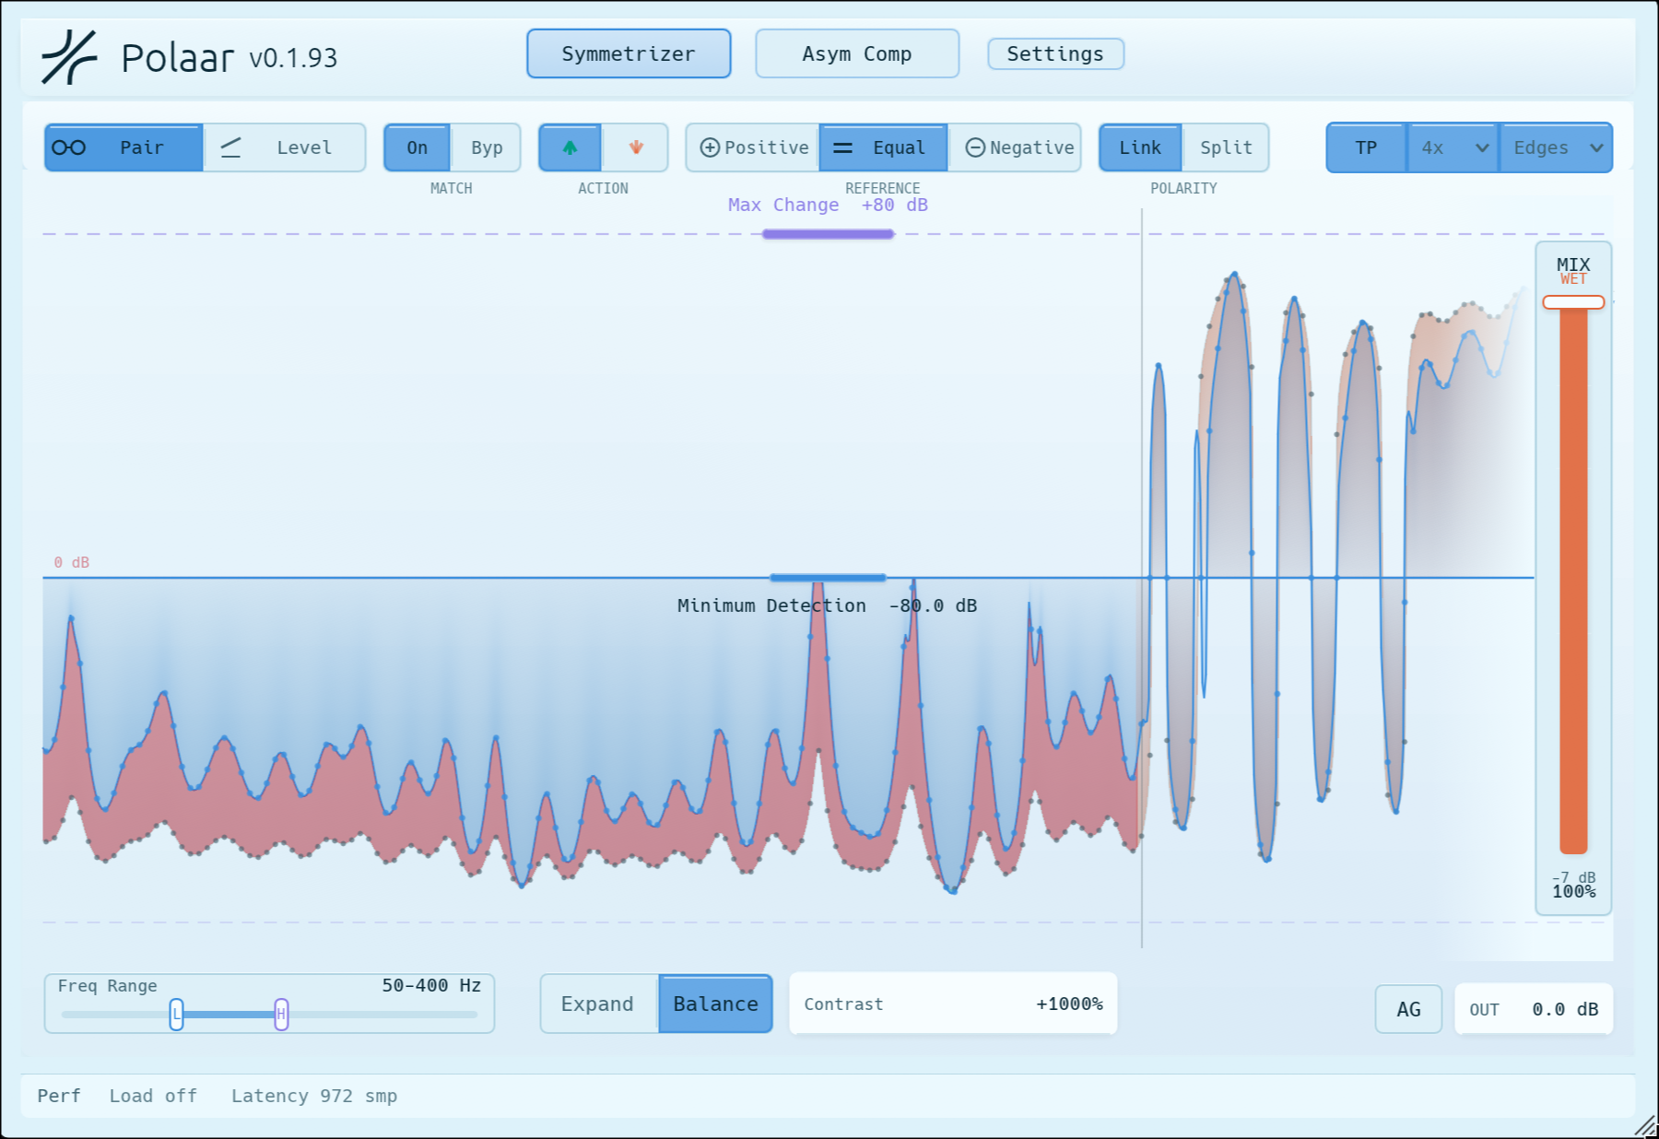
Task: Choose the green up-arrow action
Action: 570,147
